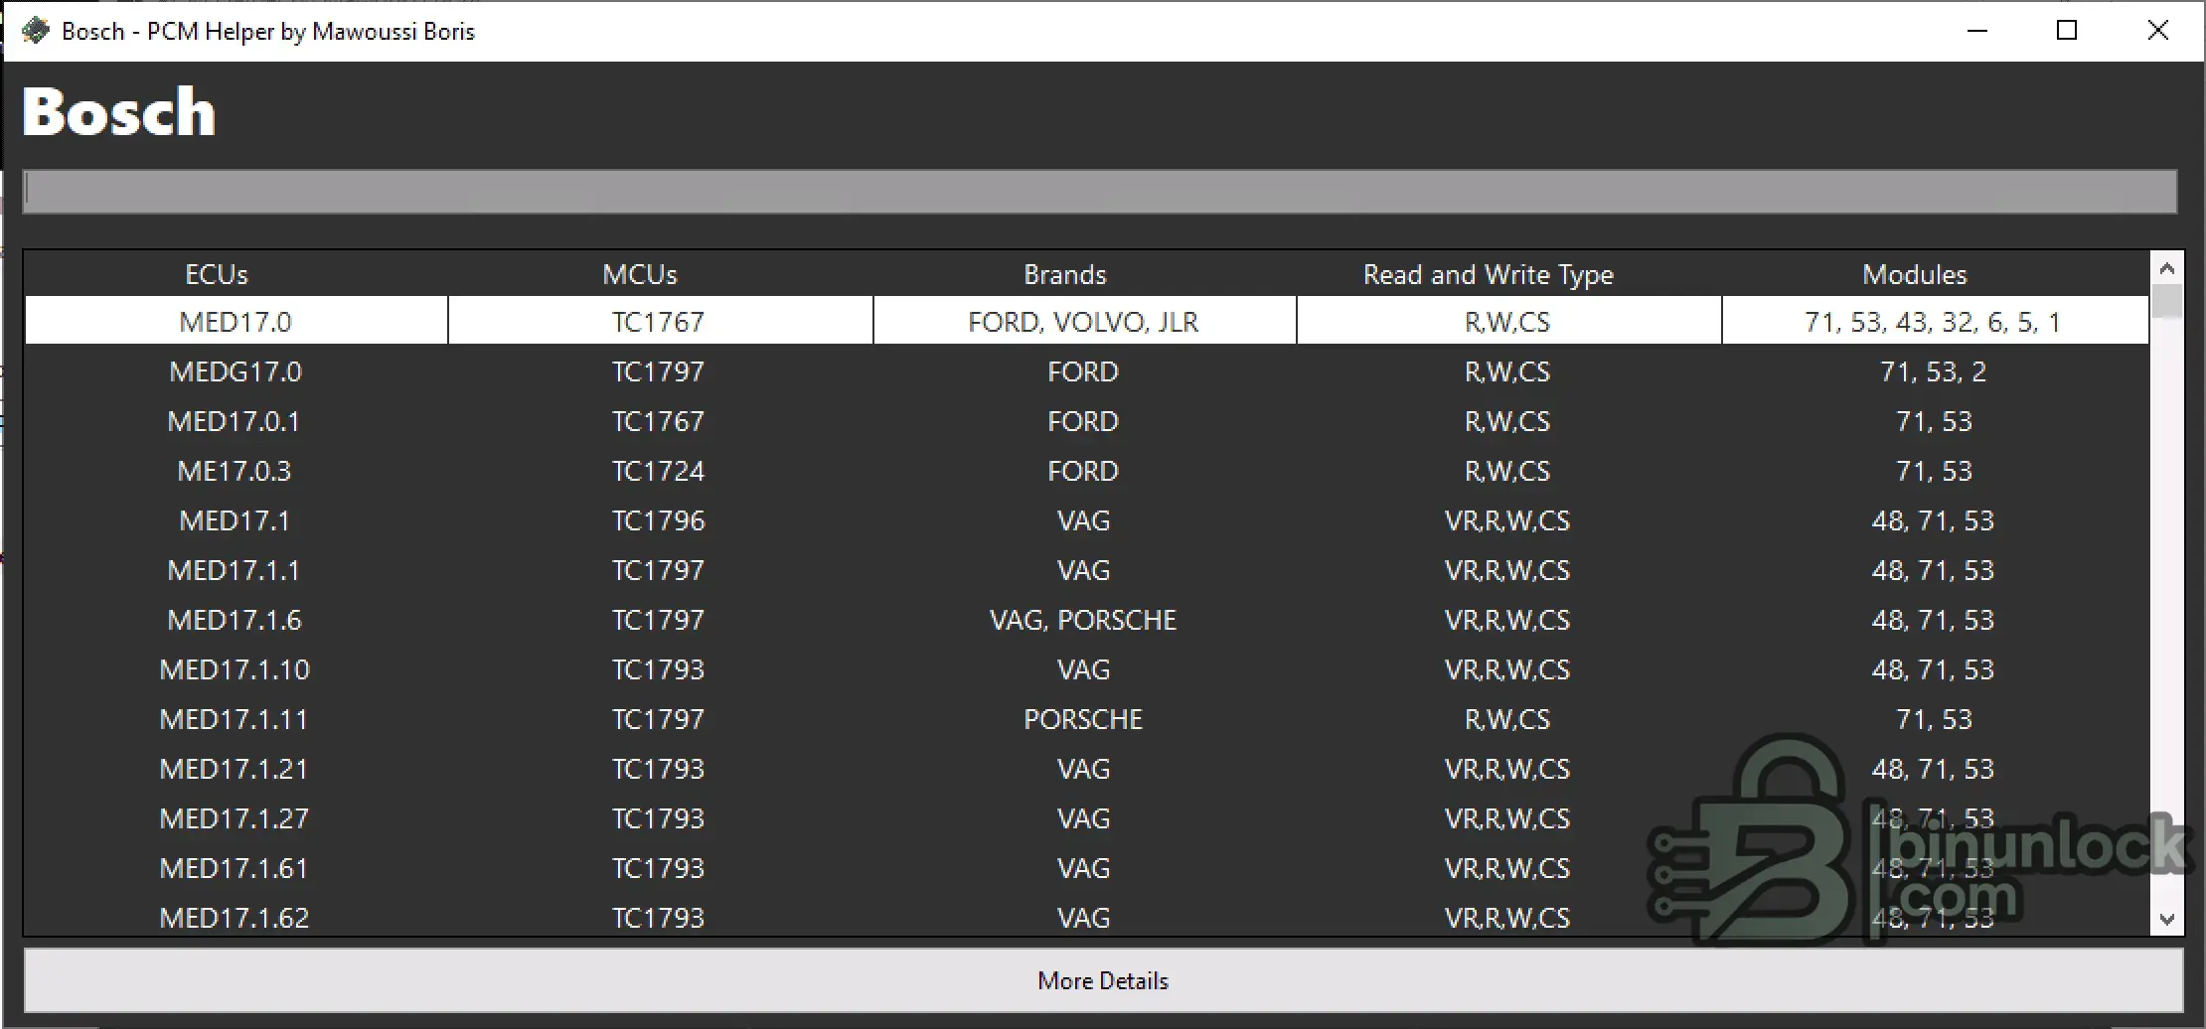Select the MEDG17.0 row

tap(1087, 371)
